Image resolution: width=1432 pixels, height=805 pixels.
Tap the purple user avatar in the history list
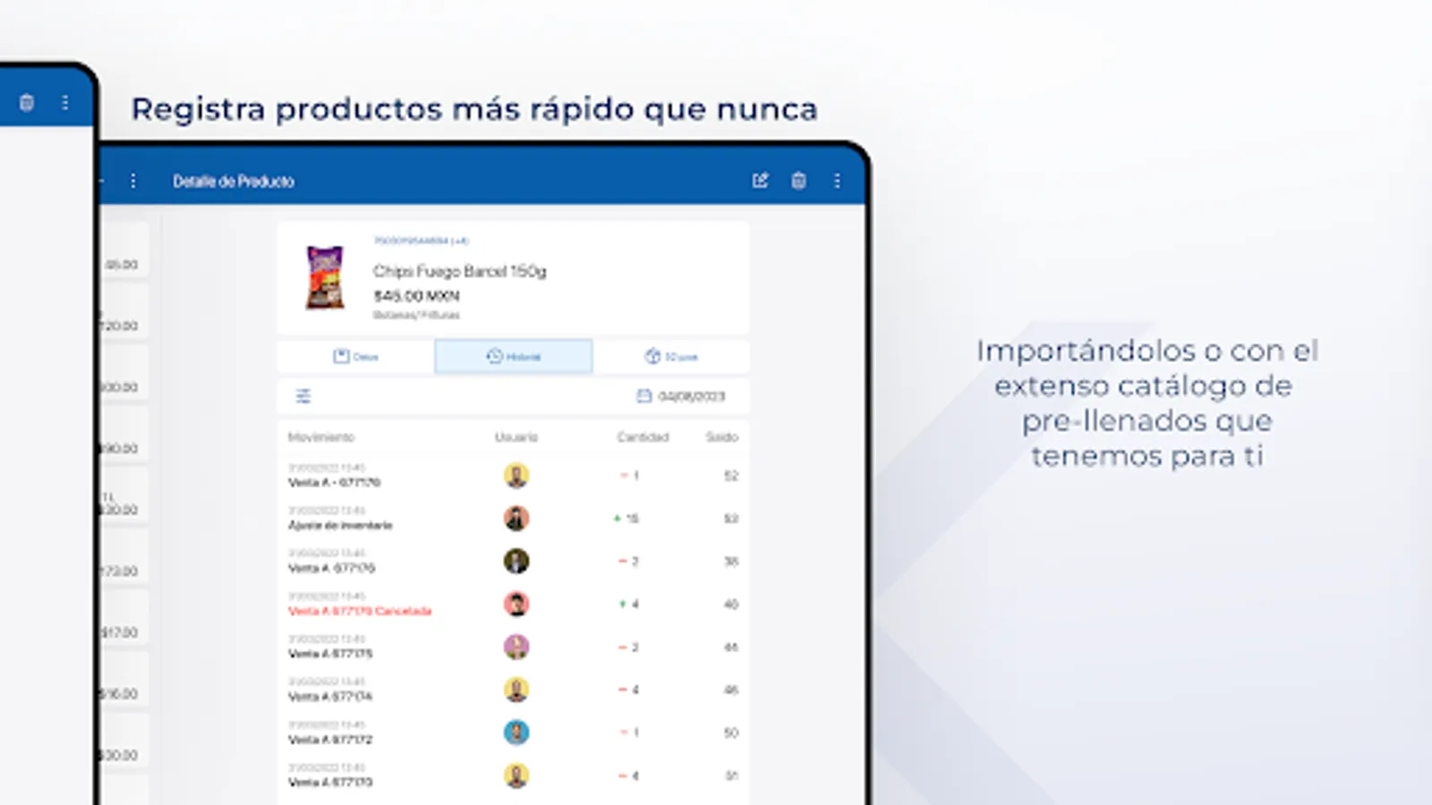tap(516, 648)
